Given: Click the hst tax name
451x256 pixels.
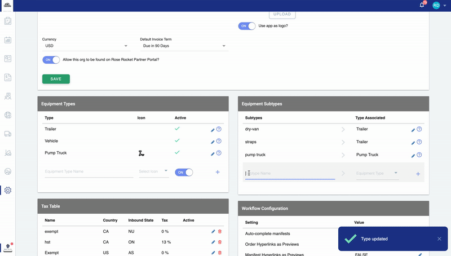Looking at the screenshot, I should (x=47, y=242).
